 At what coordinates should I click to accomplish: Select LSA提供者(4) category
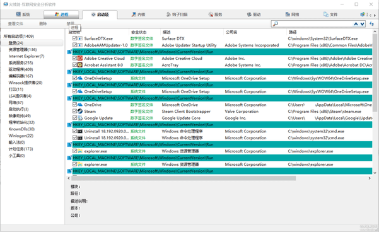point(20,96)
